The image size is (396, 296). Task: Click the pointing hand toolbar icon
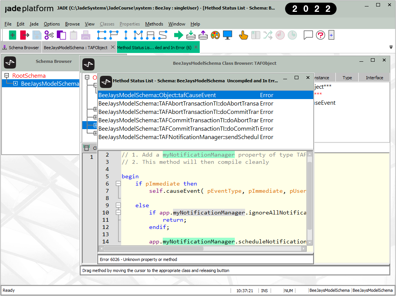pyautogui.click(x=243, y=35)
